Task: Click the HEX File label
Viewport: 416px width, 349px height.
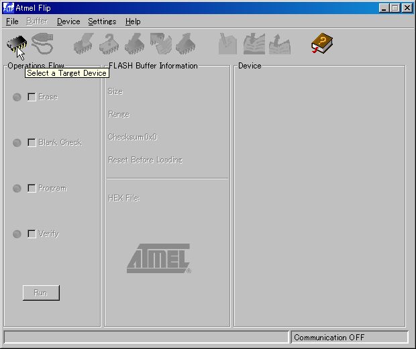Action: pyautogui.click(x=123, y=198)
